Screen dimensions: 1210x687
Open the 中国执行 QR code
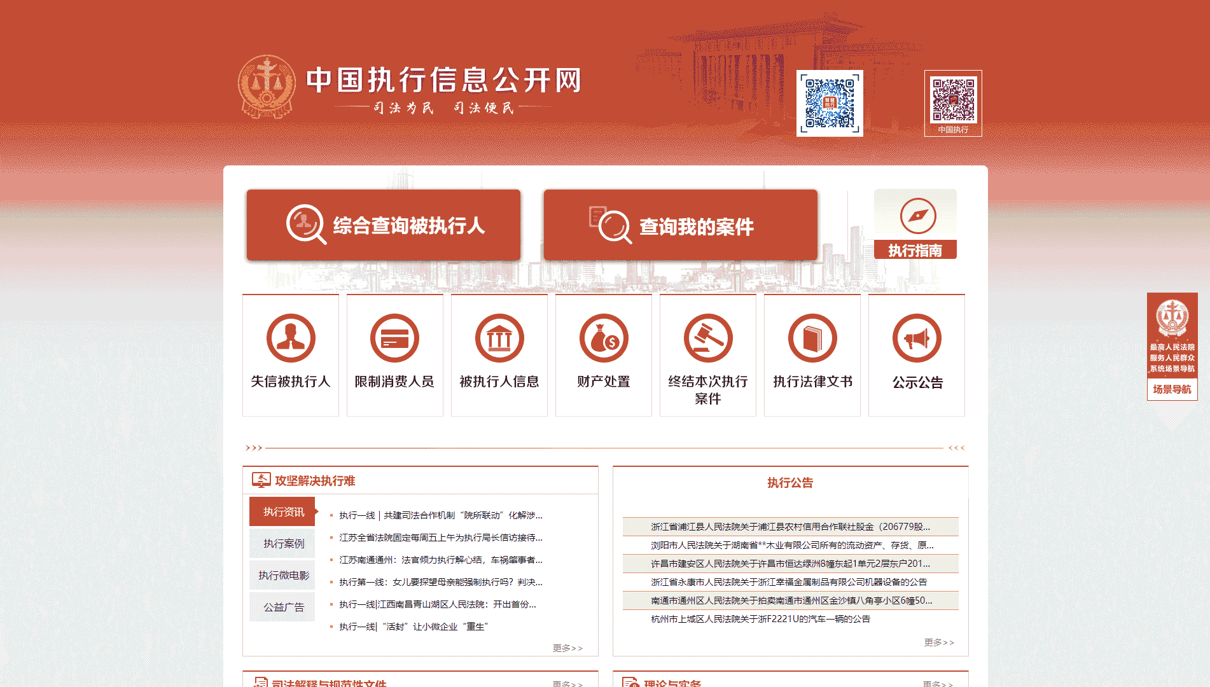(953, 100)
